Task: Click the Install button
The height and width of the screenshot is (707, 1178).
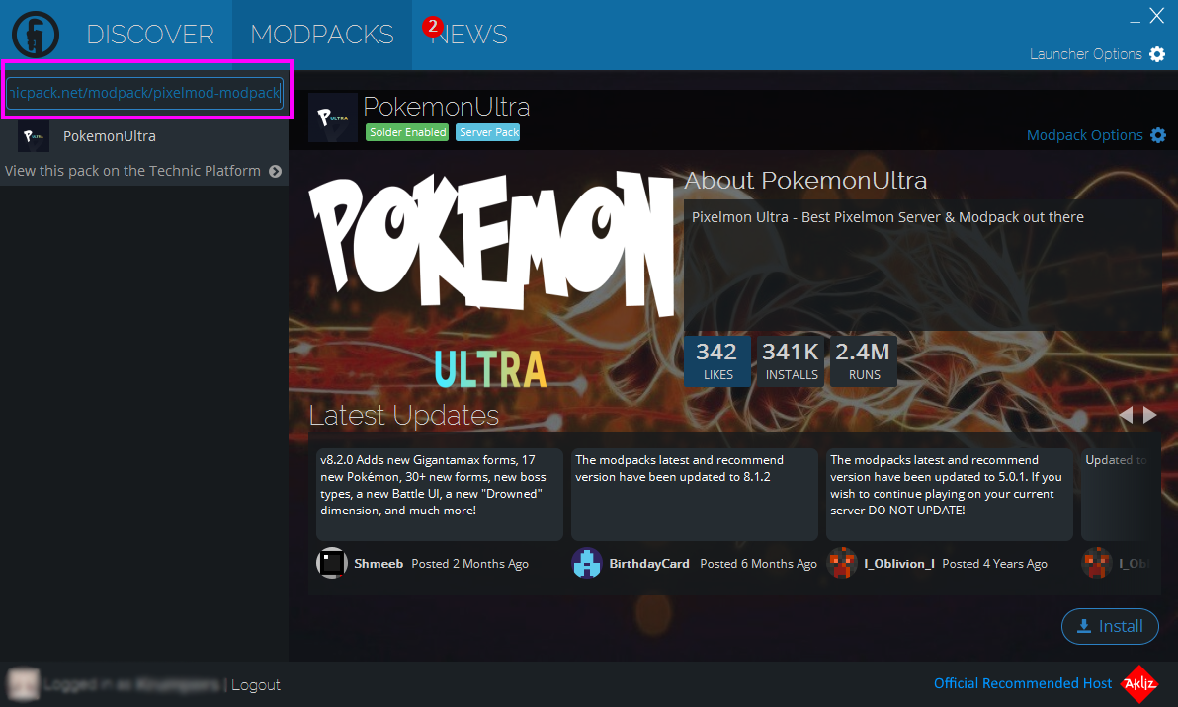Action: coord(1110,626)
